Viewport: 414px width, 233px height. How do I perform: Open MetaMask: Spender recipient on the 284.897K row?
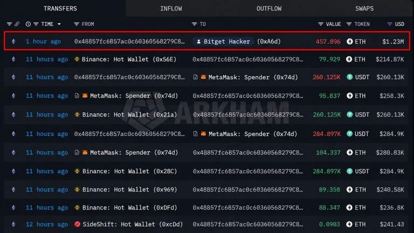tap(253, 134)
